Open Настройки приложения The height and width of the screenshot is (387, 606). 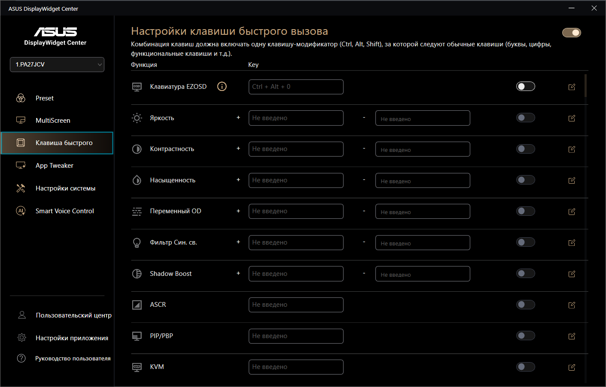pyautogui.click(x=72, y=338)
